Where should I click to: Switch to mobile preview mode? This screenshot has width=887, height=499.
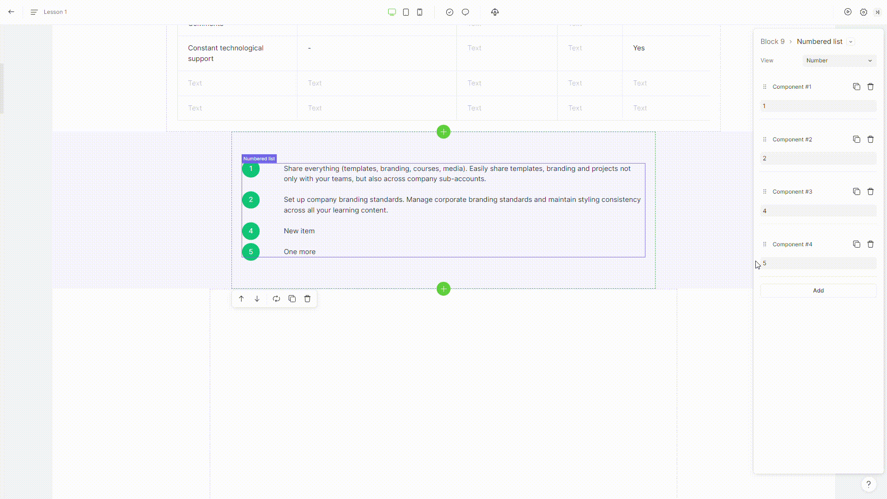(419, 12)
